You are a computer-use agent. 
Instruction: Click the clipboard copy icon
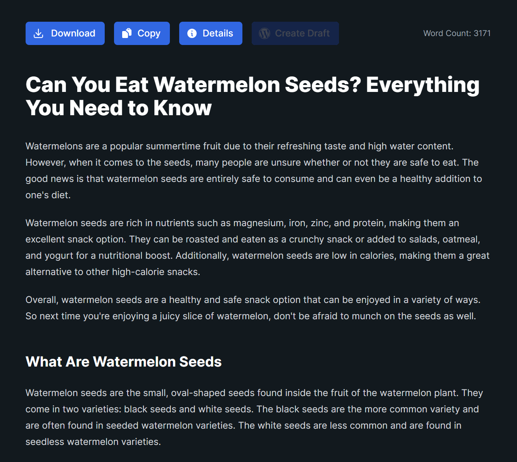click(x=127, y=33)
